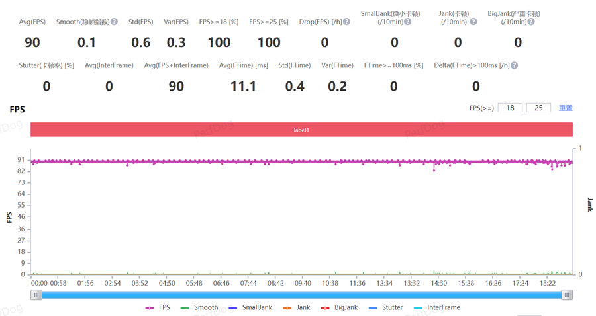Image resolution: width=596 pixels, height=316 pixels.
Task: Hide the Smooth series via legend
Action: (199, 307)
